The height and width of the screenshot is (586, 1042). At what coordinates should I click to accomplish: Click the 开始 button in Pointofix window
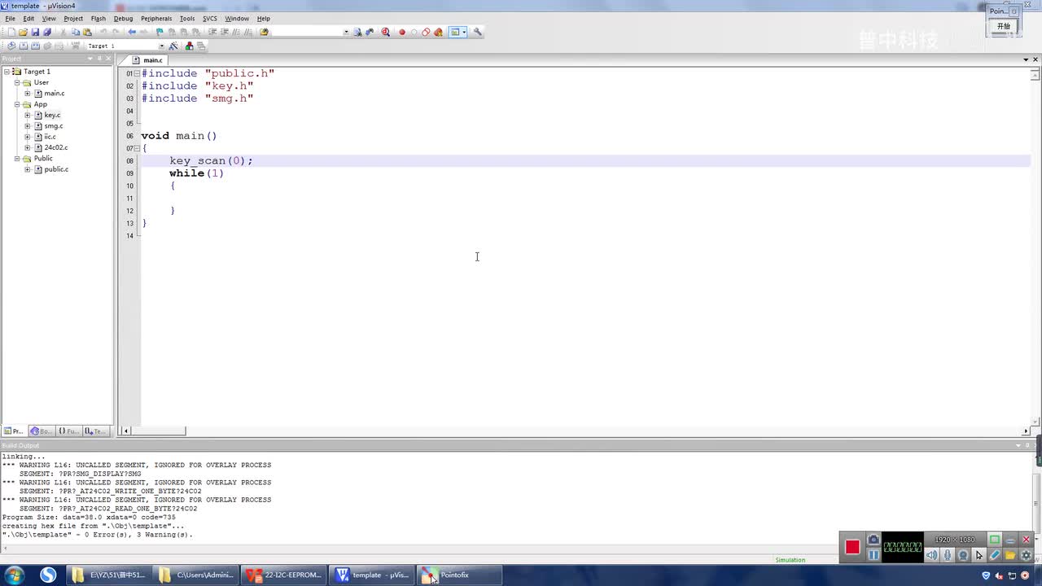point(1004,26)
